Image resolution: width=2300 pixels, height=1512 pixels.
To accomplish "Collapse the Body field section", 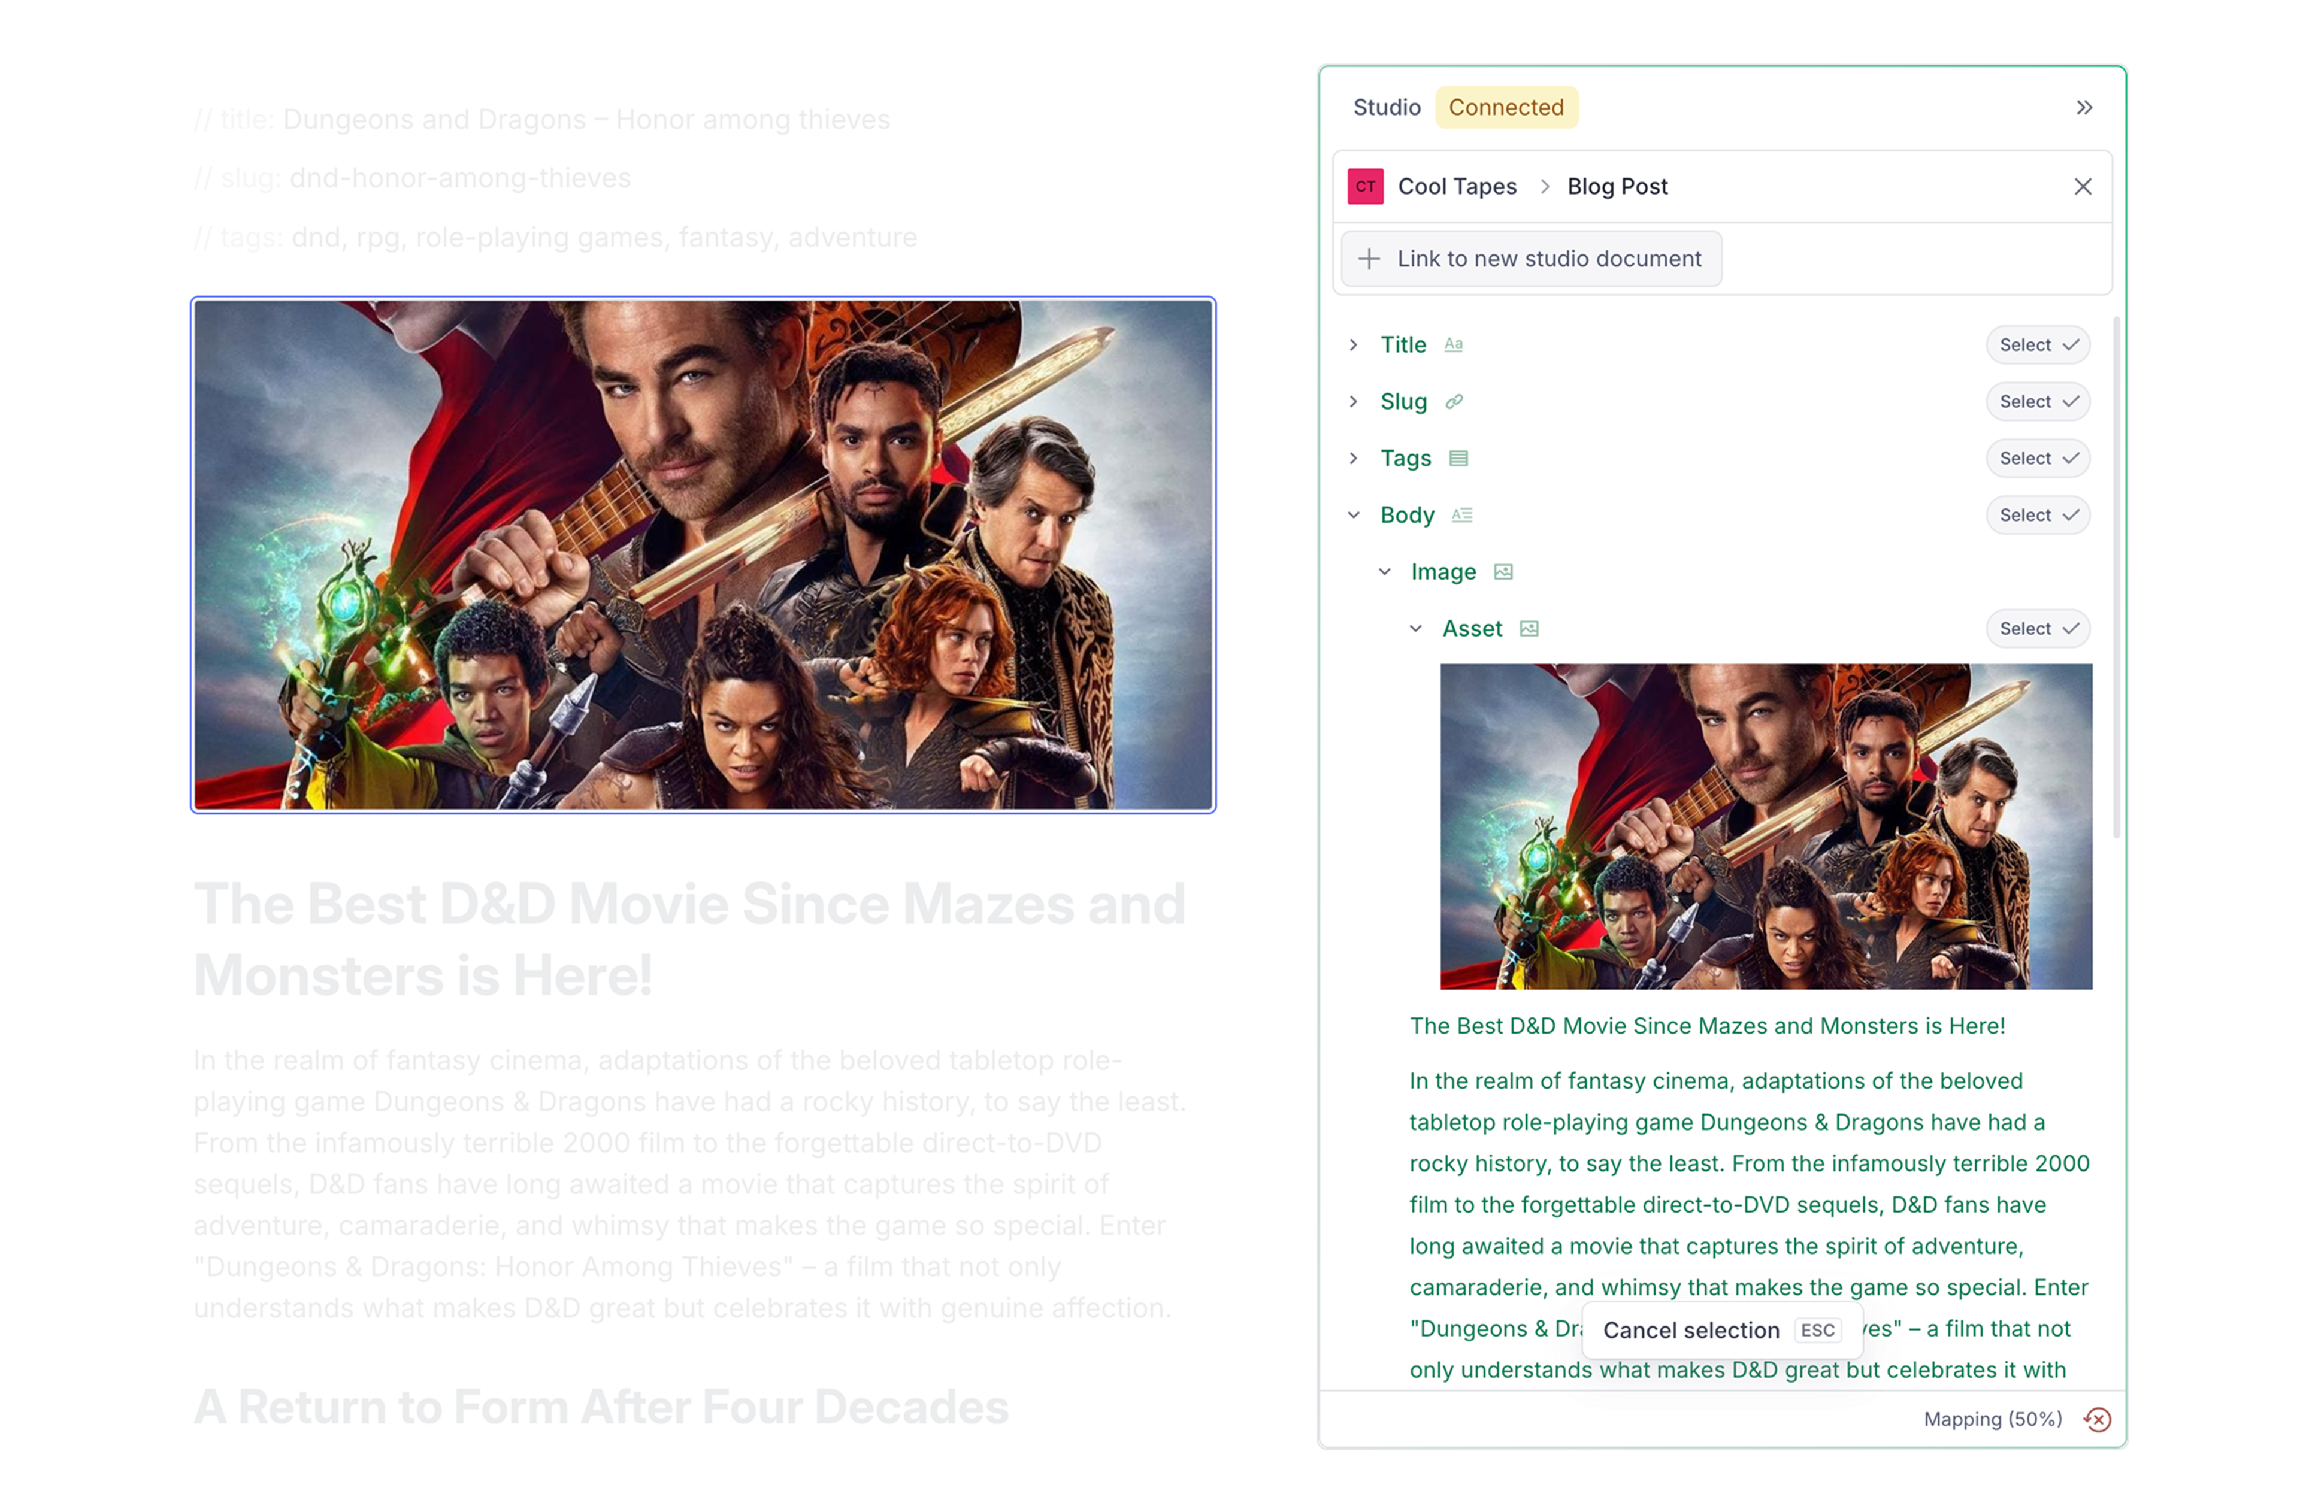I will click(x=1353, y=515).
